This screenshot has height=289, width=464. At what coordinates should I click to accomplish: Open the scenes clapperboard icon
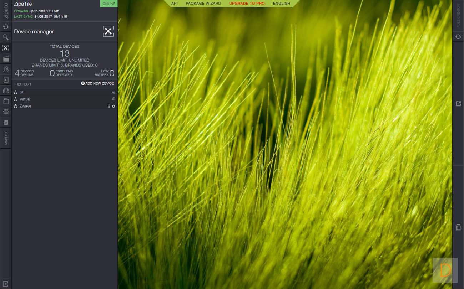click(x=6, y=58)
